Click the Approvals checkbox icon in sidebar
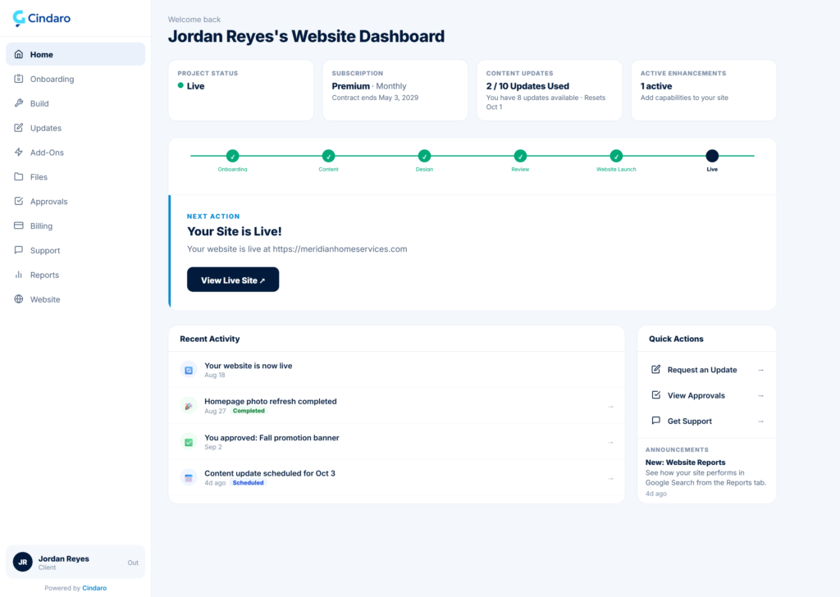Image resolution: width=840 pixels, height=597 pixels. tap(19, 201)
